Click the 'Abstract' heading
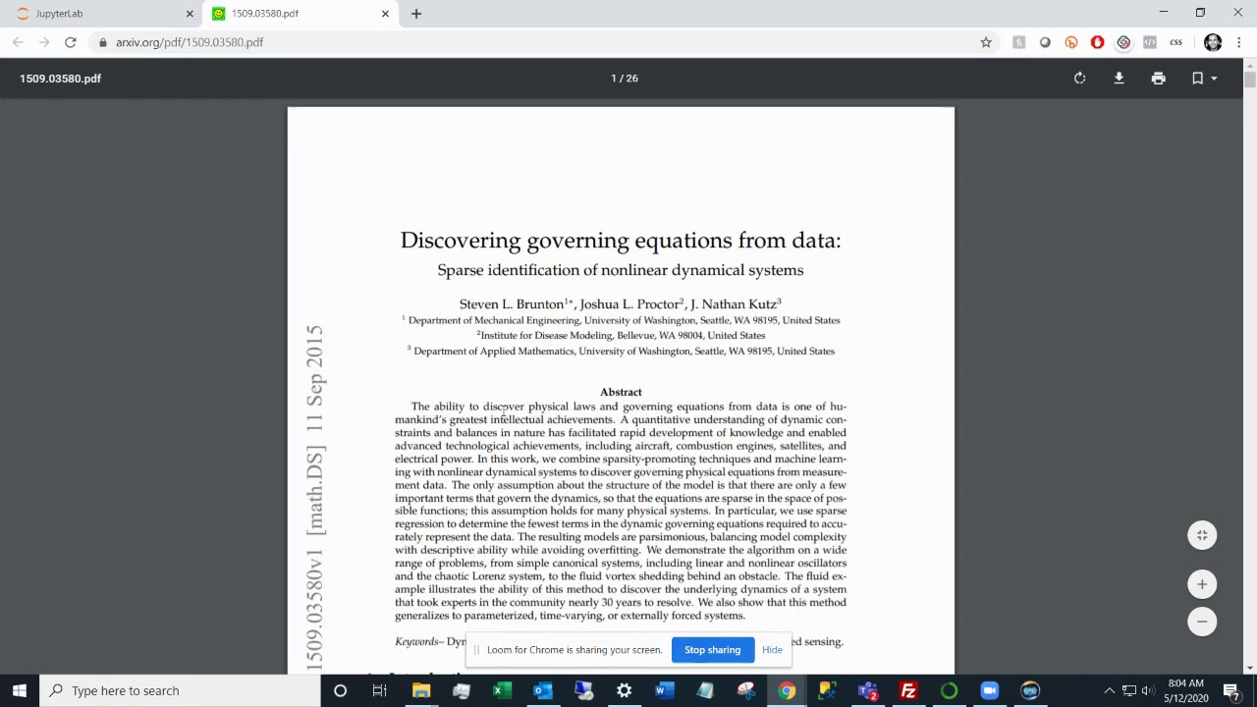This screenshot has width=1257, height=707. point(621,392)
